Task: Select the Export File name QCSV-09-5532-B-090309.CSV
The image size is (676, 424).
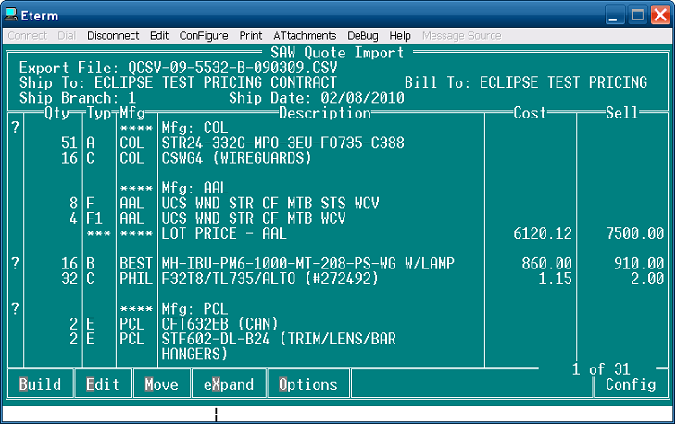Action: [x=232, y=68]
